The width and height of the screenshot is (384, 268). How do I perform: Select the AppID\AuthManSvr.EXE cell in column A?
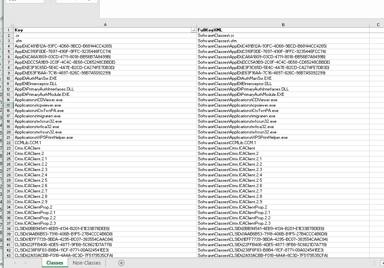tap(105, 79)
